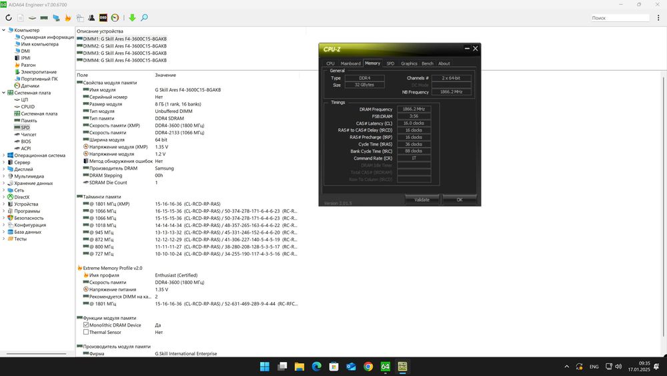This screenshot has width=667, height=376.
Task: Expand the Мультимедиа tree node
Action: pos(4,176)
